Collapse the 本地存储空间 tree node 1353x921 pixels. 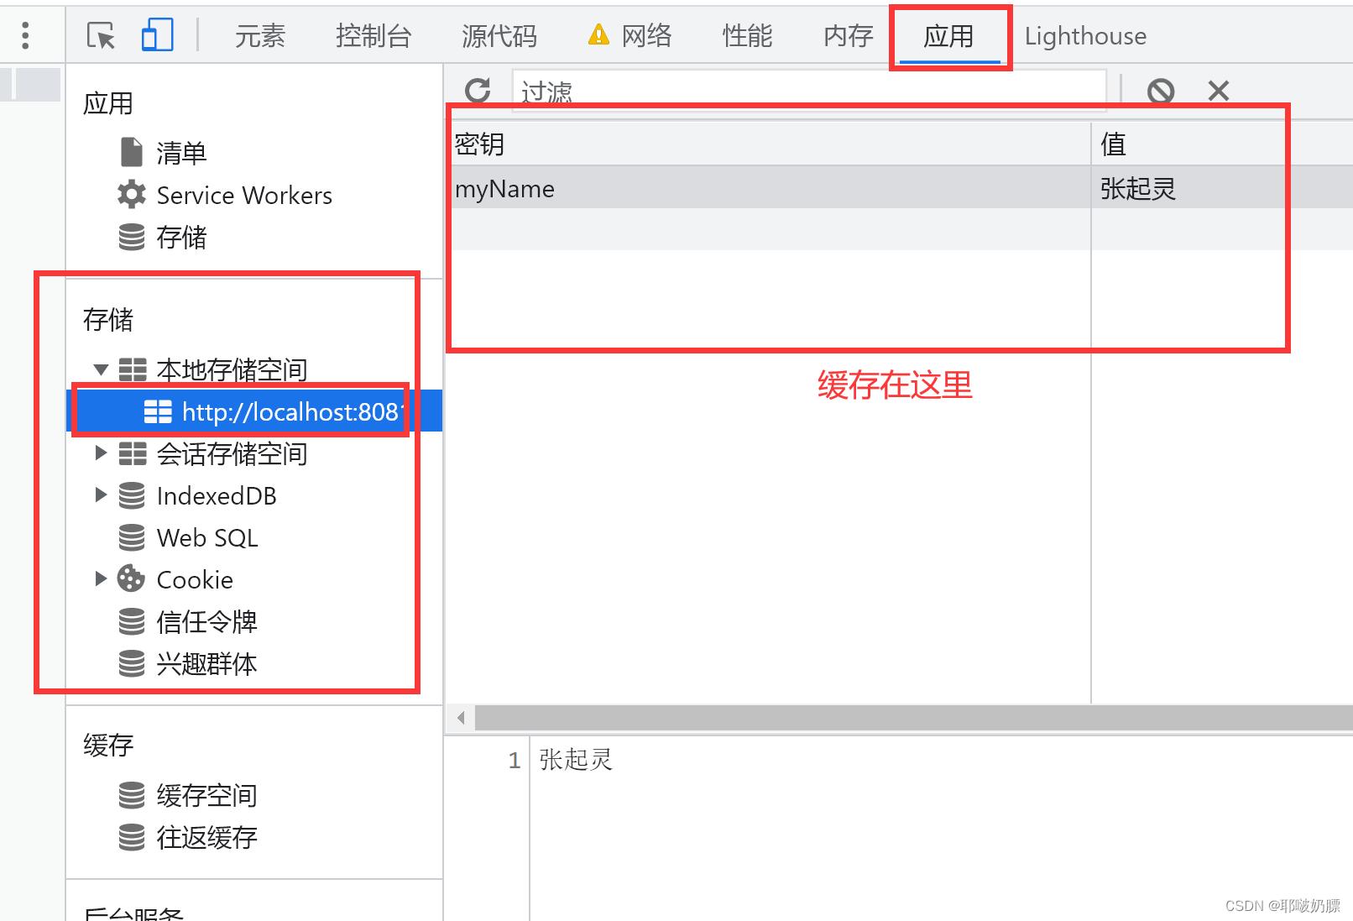[101, 369]
